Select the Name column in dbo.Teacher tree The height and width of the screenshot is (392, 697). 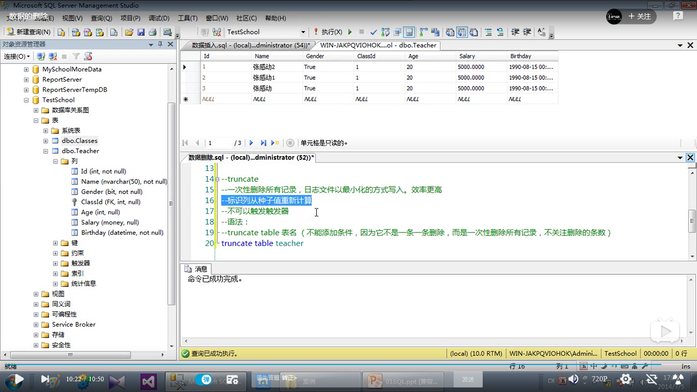click(x=124, y=182)
